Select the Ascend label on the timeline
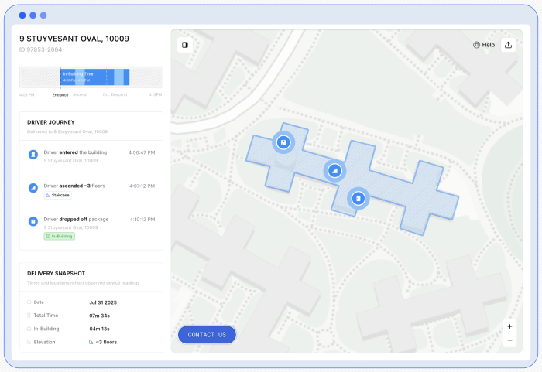 80,95
